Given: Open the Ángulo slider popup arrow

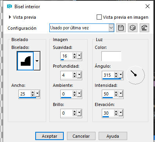Looking at the screenshot, I should tap(121, 75).
